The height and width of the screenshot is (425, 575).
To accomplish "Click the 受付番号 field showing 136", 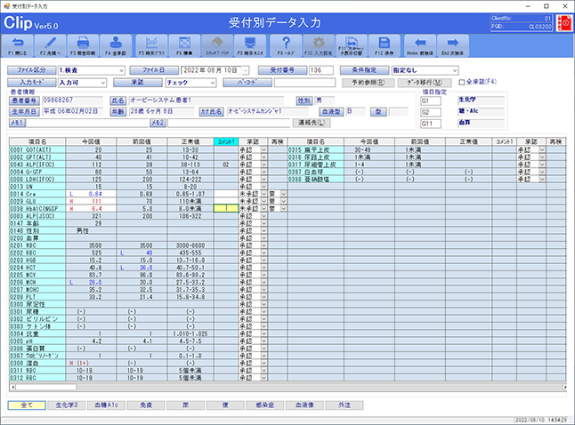I will pyautogui.click(x=320, y=70).
